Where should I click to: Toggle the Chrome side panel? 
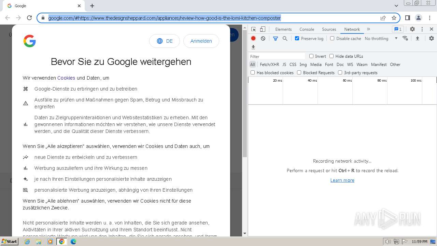tap(407, 18)
